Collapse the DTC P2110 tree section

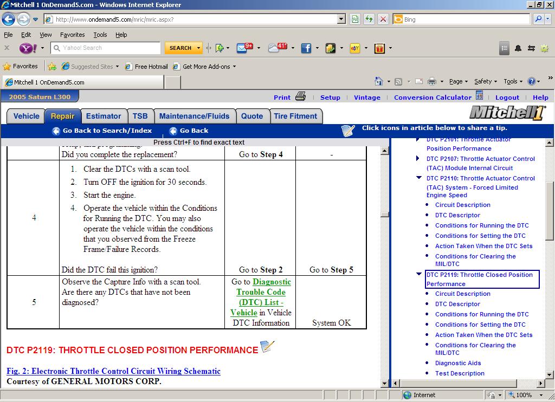click(x=419, y=178)
